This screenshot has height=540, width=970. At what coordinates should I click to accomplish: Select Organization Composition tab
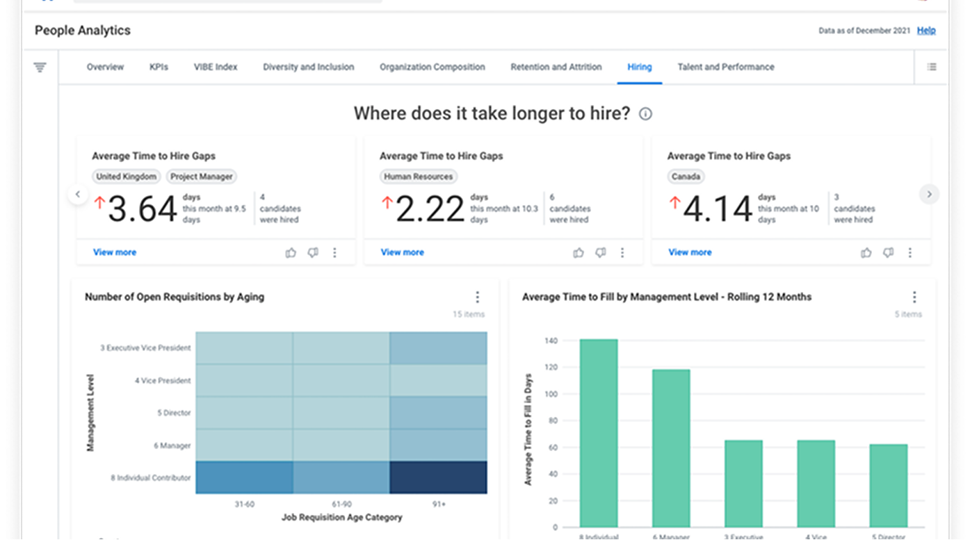pyautogui.click(x=433, y=67)
